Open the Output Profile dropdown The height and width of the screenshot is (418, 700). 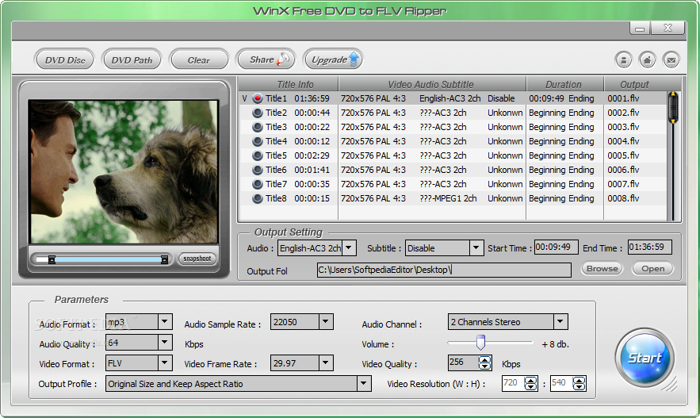[364, 383]
